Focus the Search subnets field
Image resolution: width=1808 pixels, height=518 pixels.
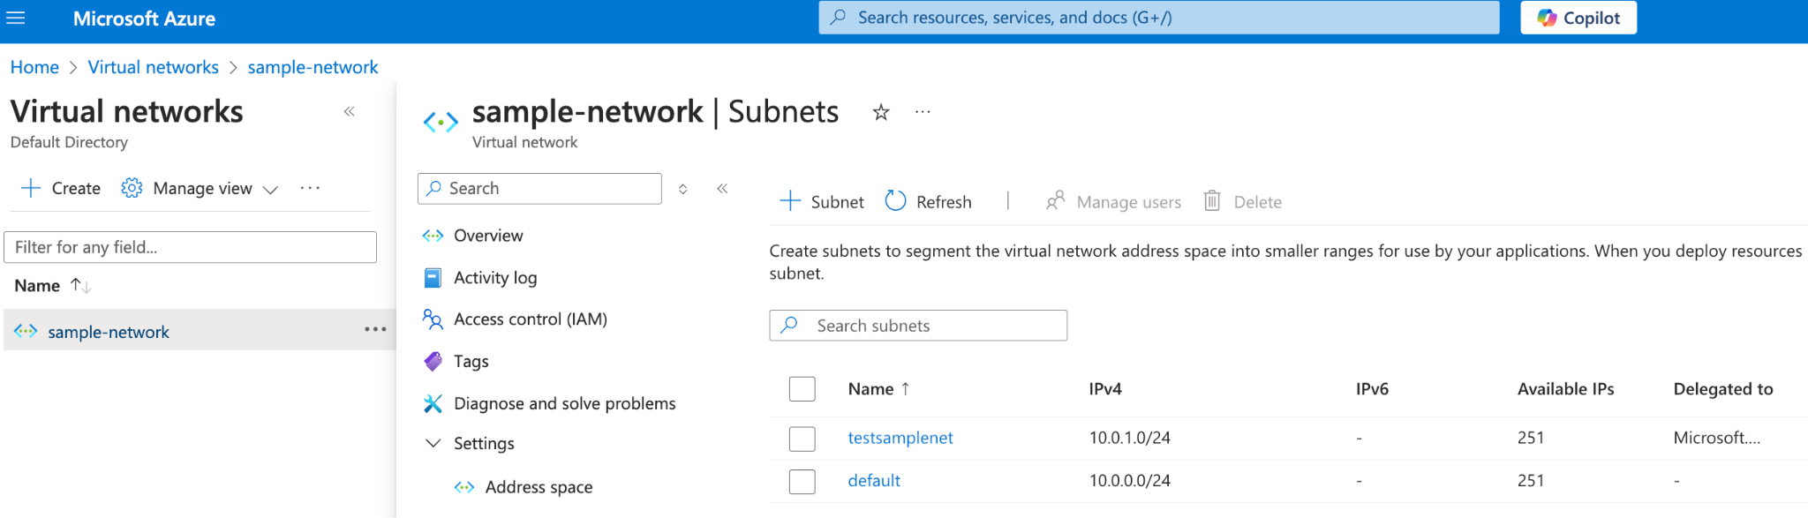[918, 326]
